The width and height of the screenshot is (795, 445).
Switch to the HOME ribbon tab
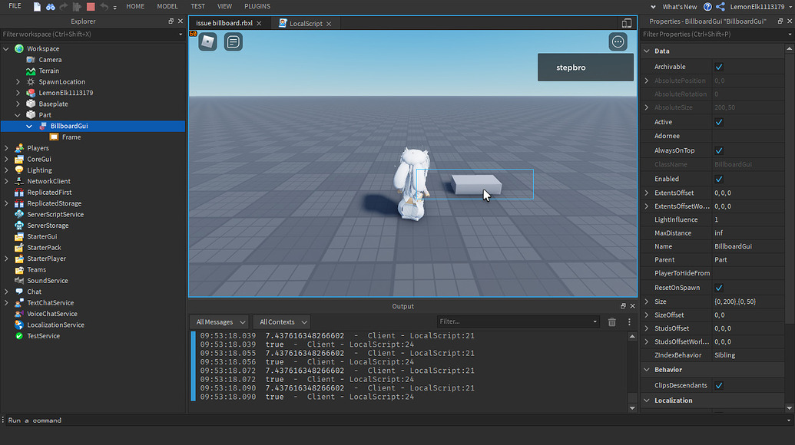coord(135,7)
